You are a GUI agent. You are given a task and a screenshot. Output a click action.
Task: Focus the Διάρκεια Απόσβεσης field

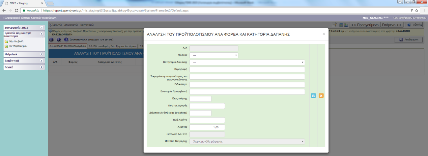click(x=200, y=113)
